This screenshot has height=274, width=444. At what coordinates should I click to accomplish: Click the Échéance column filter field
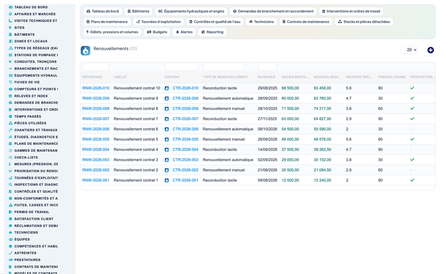268,67
